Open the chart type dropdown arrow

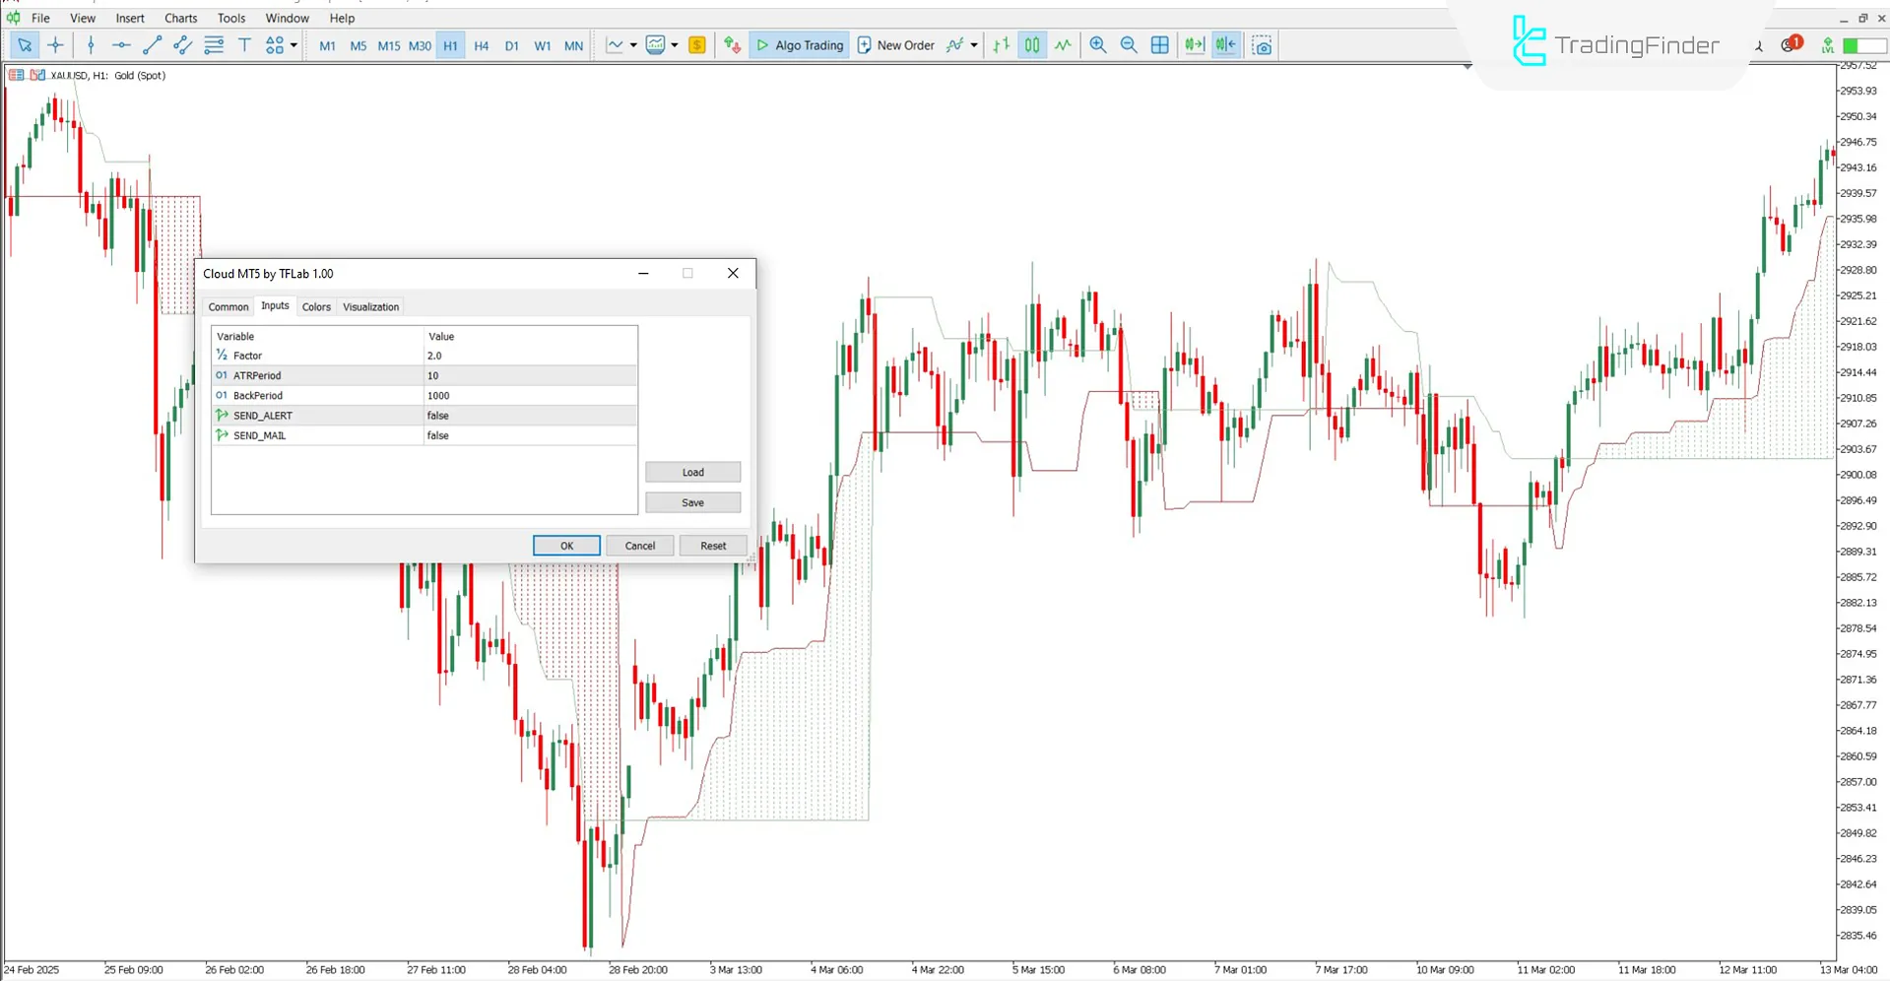tap(633, 45)
